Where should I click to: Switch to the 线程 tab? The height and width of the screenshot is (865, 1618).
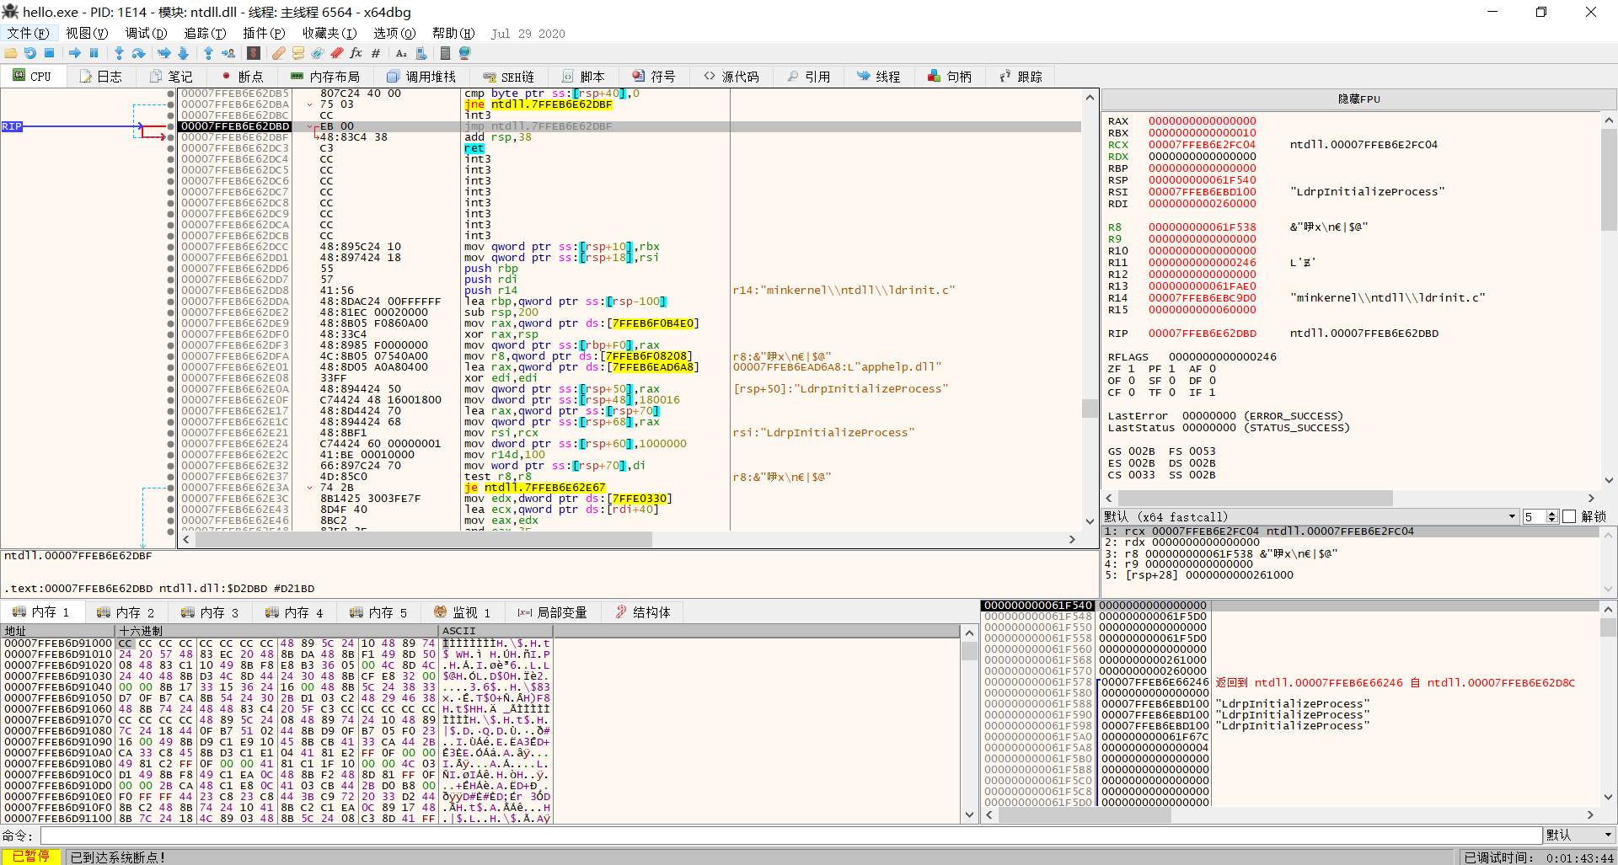pos(878,77)
